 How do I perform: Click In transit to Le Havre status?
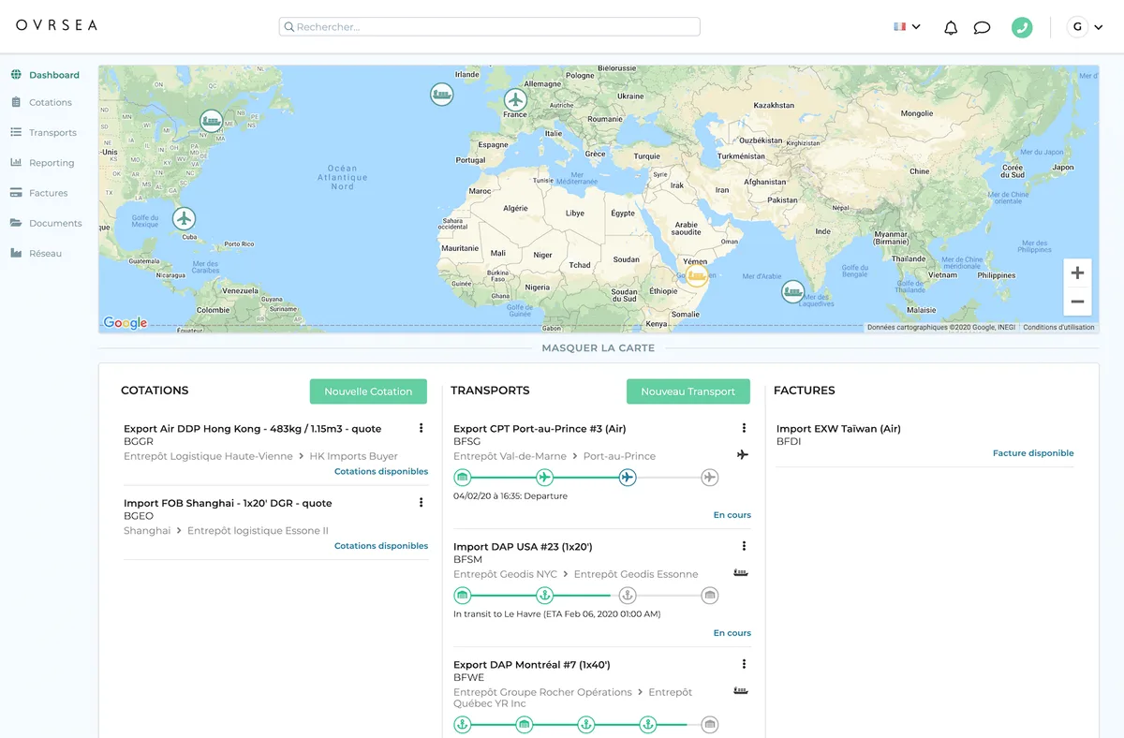557,614
